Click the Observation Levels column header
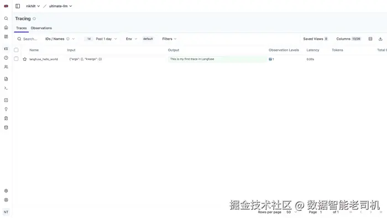The image size is (387, 218). pyautogui.click(x=284, y=50)
